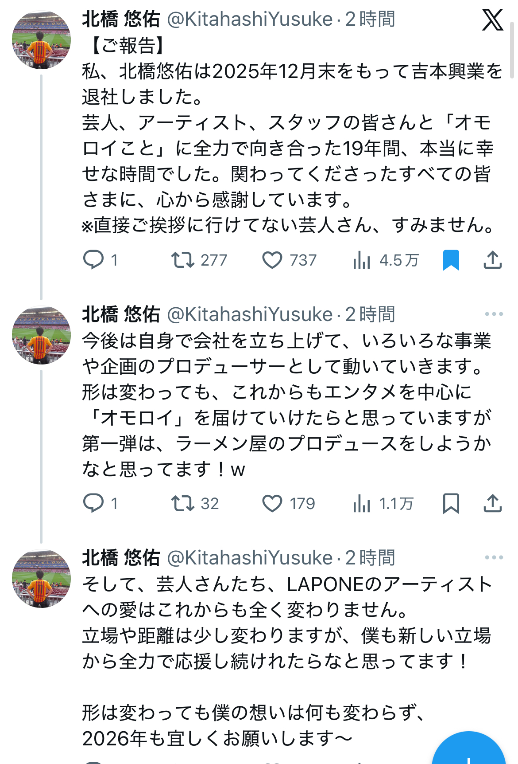View analytics of post with 1.1万 views

[x=362, y=503]
